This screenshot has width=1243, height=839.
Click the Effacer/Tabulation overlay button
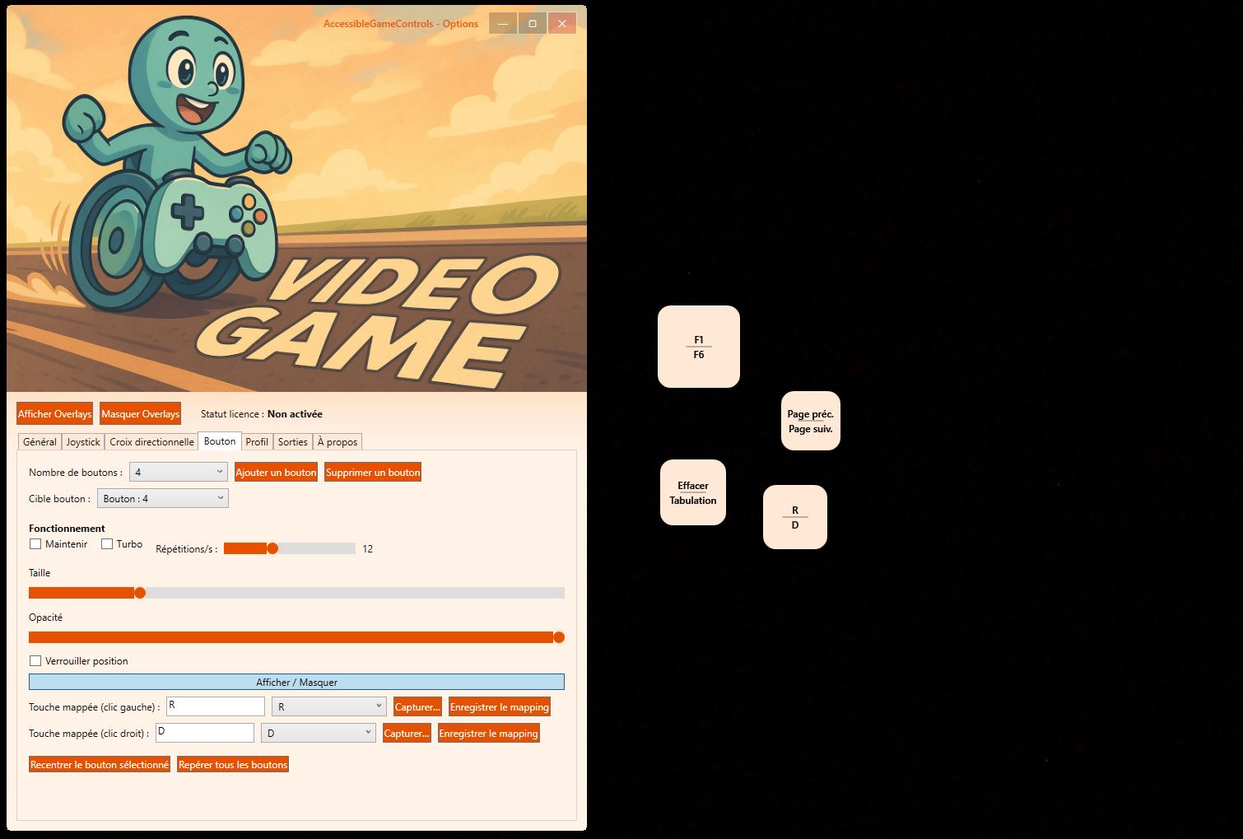point(692,492)
